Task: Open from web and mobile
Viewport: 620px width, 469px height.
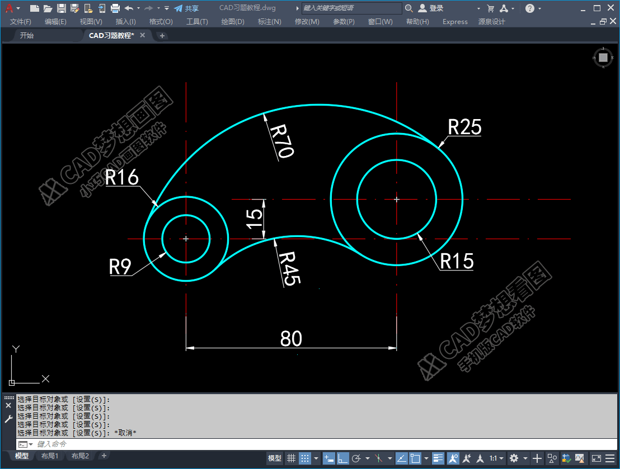Action: [x=88, y=8]
